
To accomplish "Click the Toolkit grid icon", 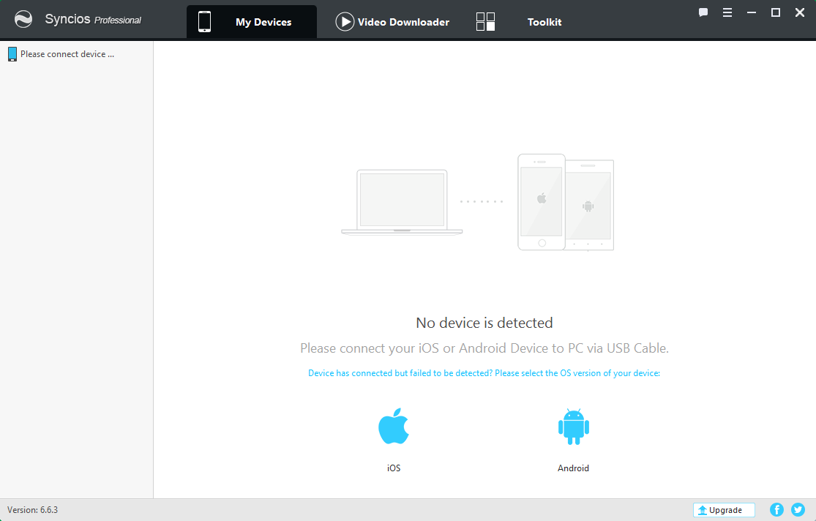I will pos(485,22).
